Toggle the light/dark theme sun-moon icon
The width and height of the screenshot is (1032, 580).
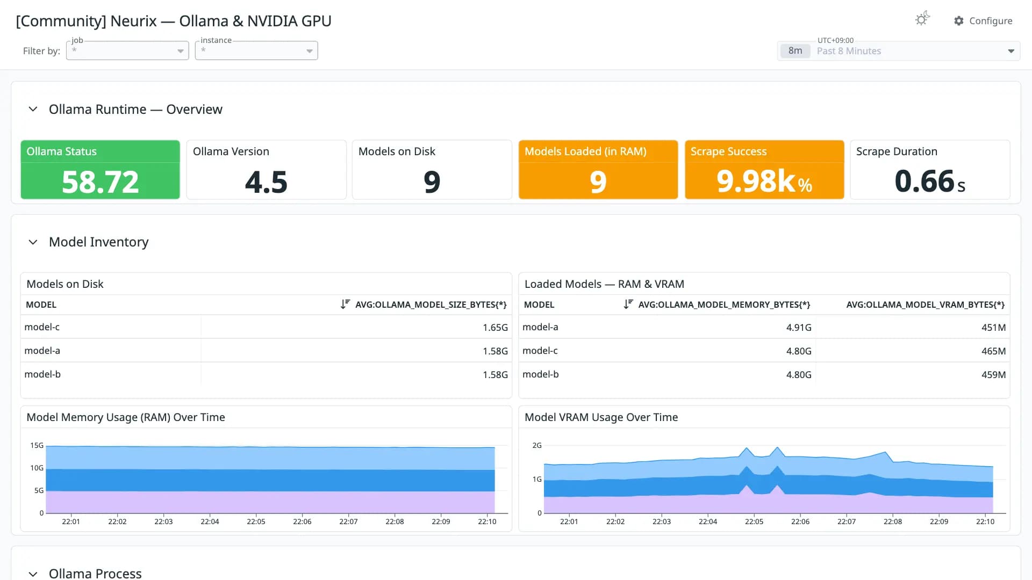click(922, 19)
